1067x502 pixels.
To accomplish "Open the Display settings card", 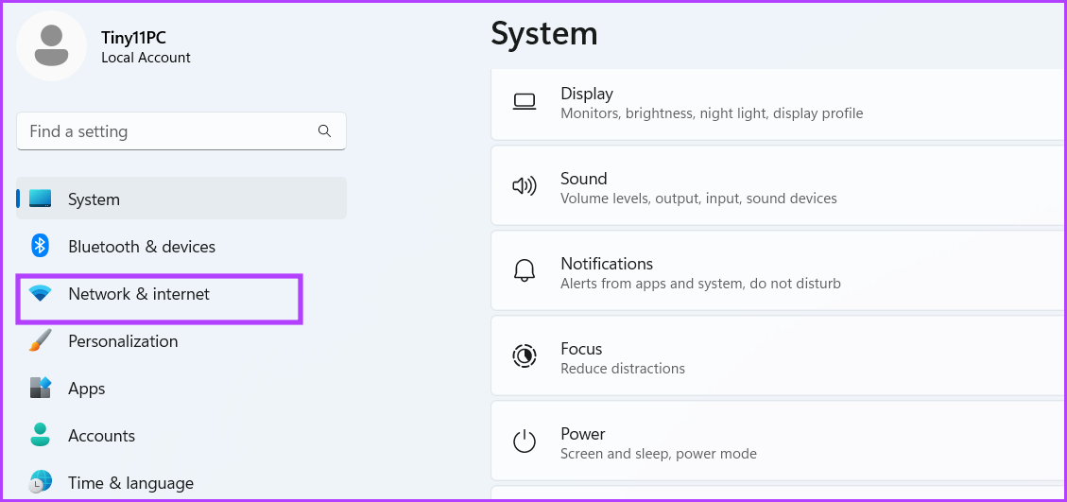I will (x=779, y=104).
